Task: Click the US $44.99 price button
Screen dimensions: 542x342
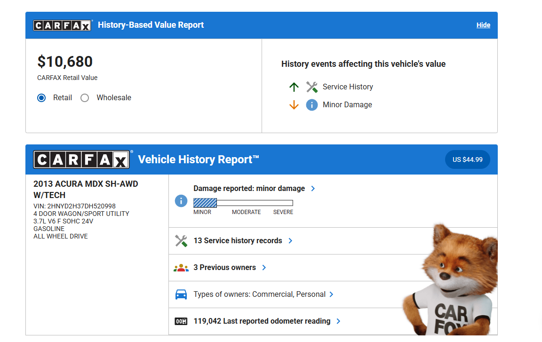Action: [x=467, y=159]
